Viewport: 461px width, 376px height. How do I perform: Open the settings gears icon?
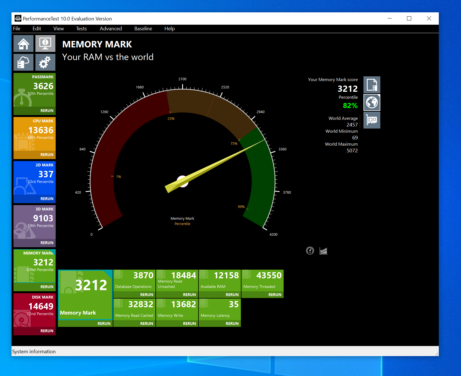(45, 62)
